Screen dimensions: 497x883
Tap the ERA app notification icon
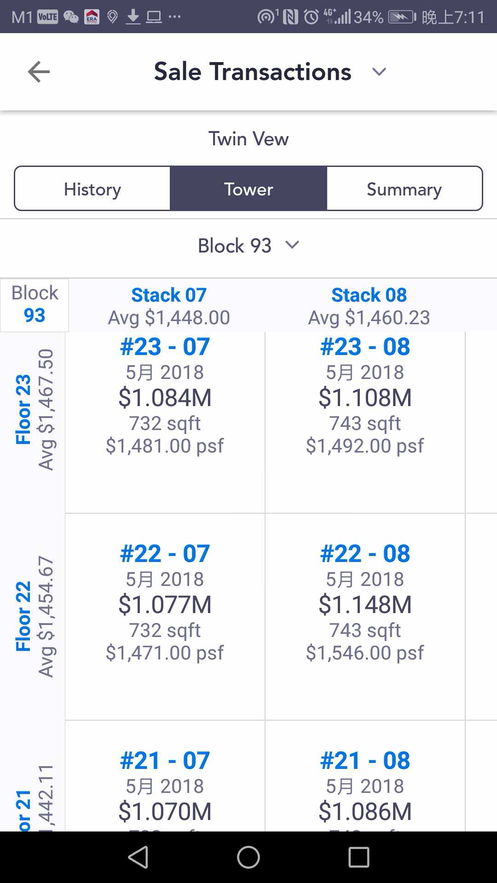tap(92, 17)
